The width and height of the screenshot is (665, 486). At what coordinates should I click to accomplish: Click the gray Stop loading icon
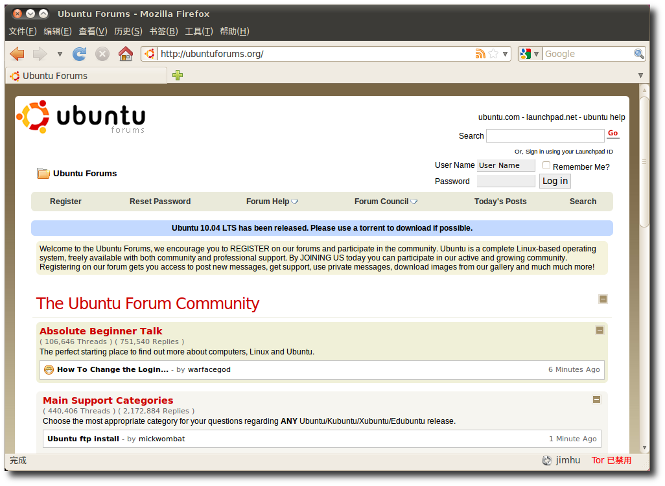[x=102, y=54]
